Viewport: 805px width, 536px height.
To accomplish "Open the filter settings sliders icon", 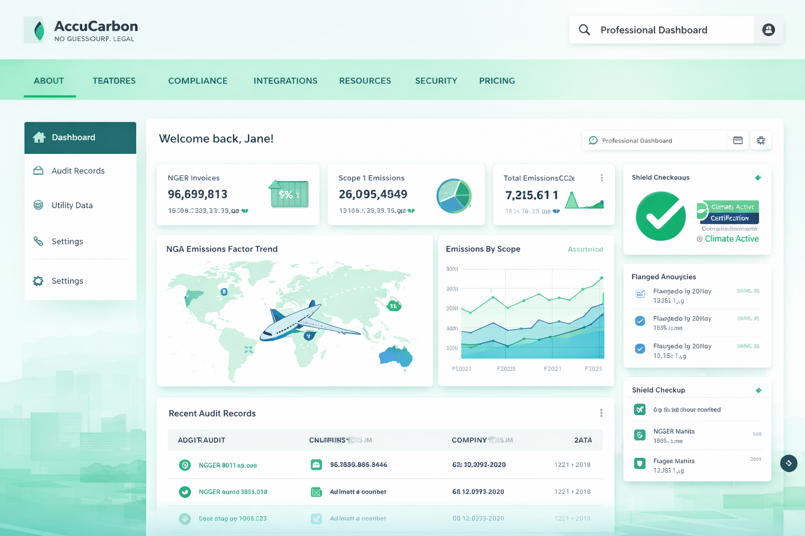I will [x=761, y=140].
